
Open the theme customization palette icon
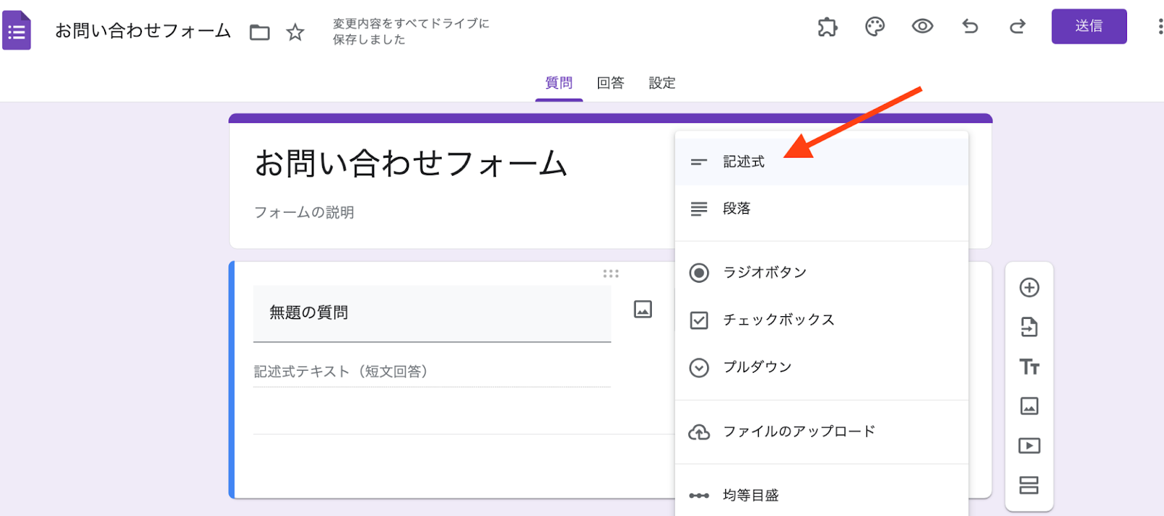coord(874,27)
